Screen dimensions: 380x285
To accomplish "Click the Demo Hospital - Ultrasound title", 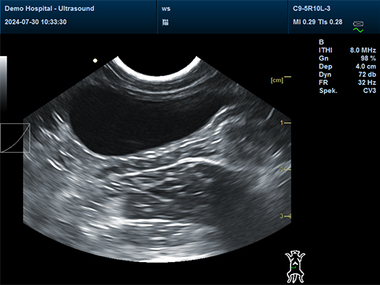I will 50,9.
